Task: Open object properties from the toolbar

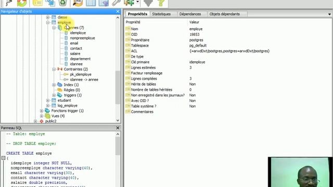Action: pos(37,3)
